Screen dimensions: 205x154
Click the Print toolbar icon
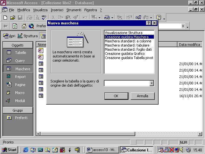[x=29, y=17]
